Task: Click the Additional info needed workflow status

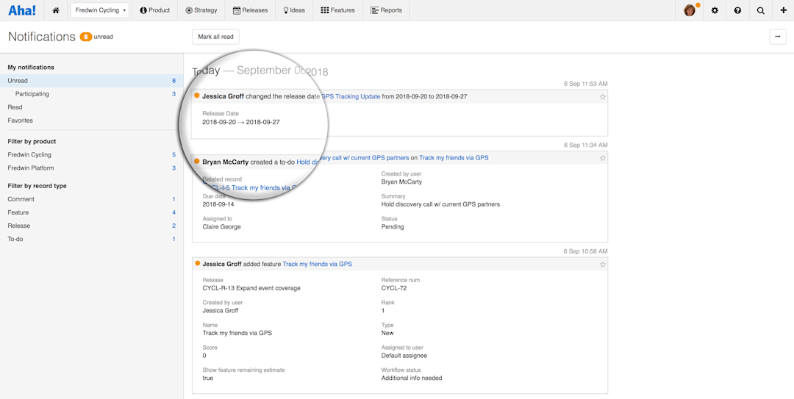Action: tap(410, 378)
